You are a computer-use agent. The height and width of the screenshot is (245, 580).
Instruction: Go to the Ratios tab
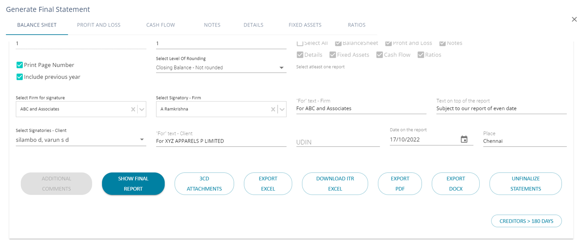pyautogui.click(x=356, y=25)
